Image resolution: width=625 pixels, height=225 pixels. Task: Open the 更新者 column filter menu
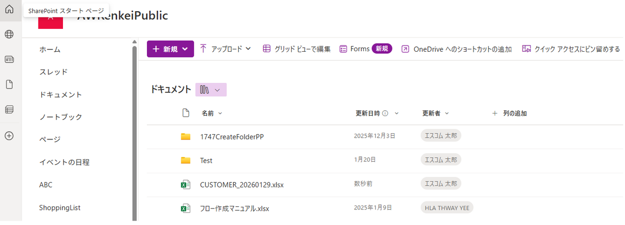436,113
